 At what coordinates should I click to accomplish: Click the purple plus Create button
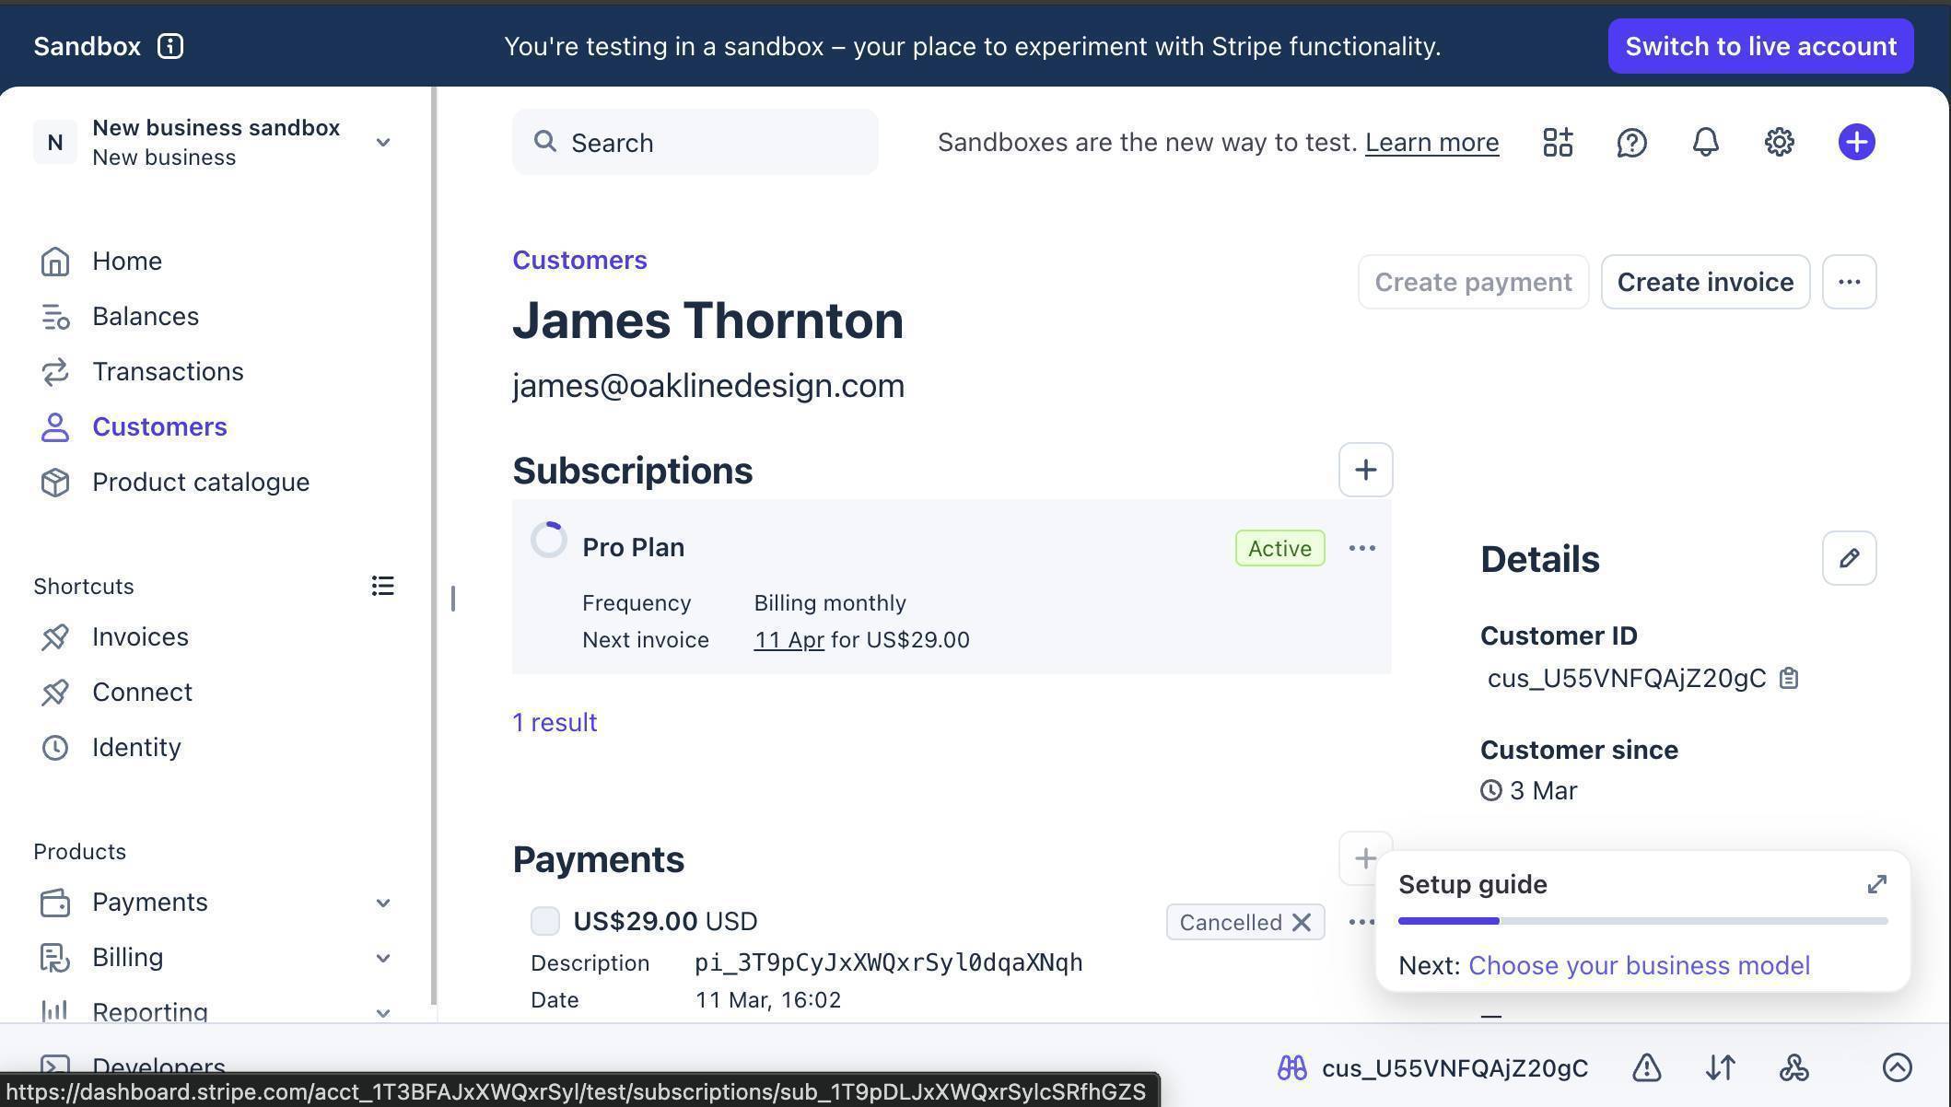coord(1856,142)
